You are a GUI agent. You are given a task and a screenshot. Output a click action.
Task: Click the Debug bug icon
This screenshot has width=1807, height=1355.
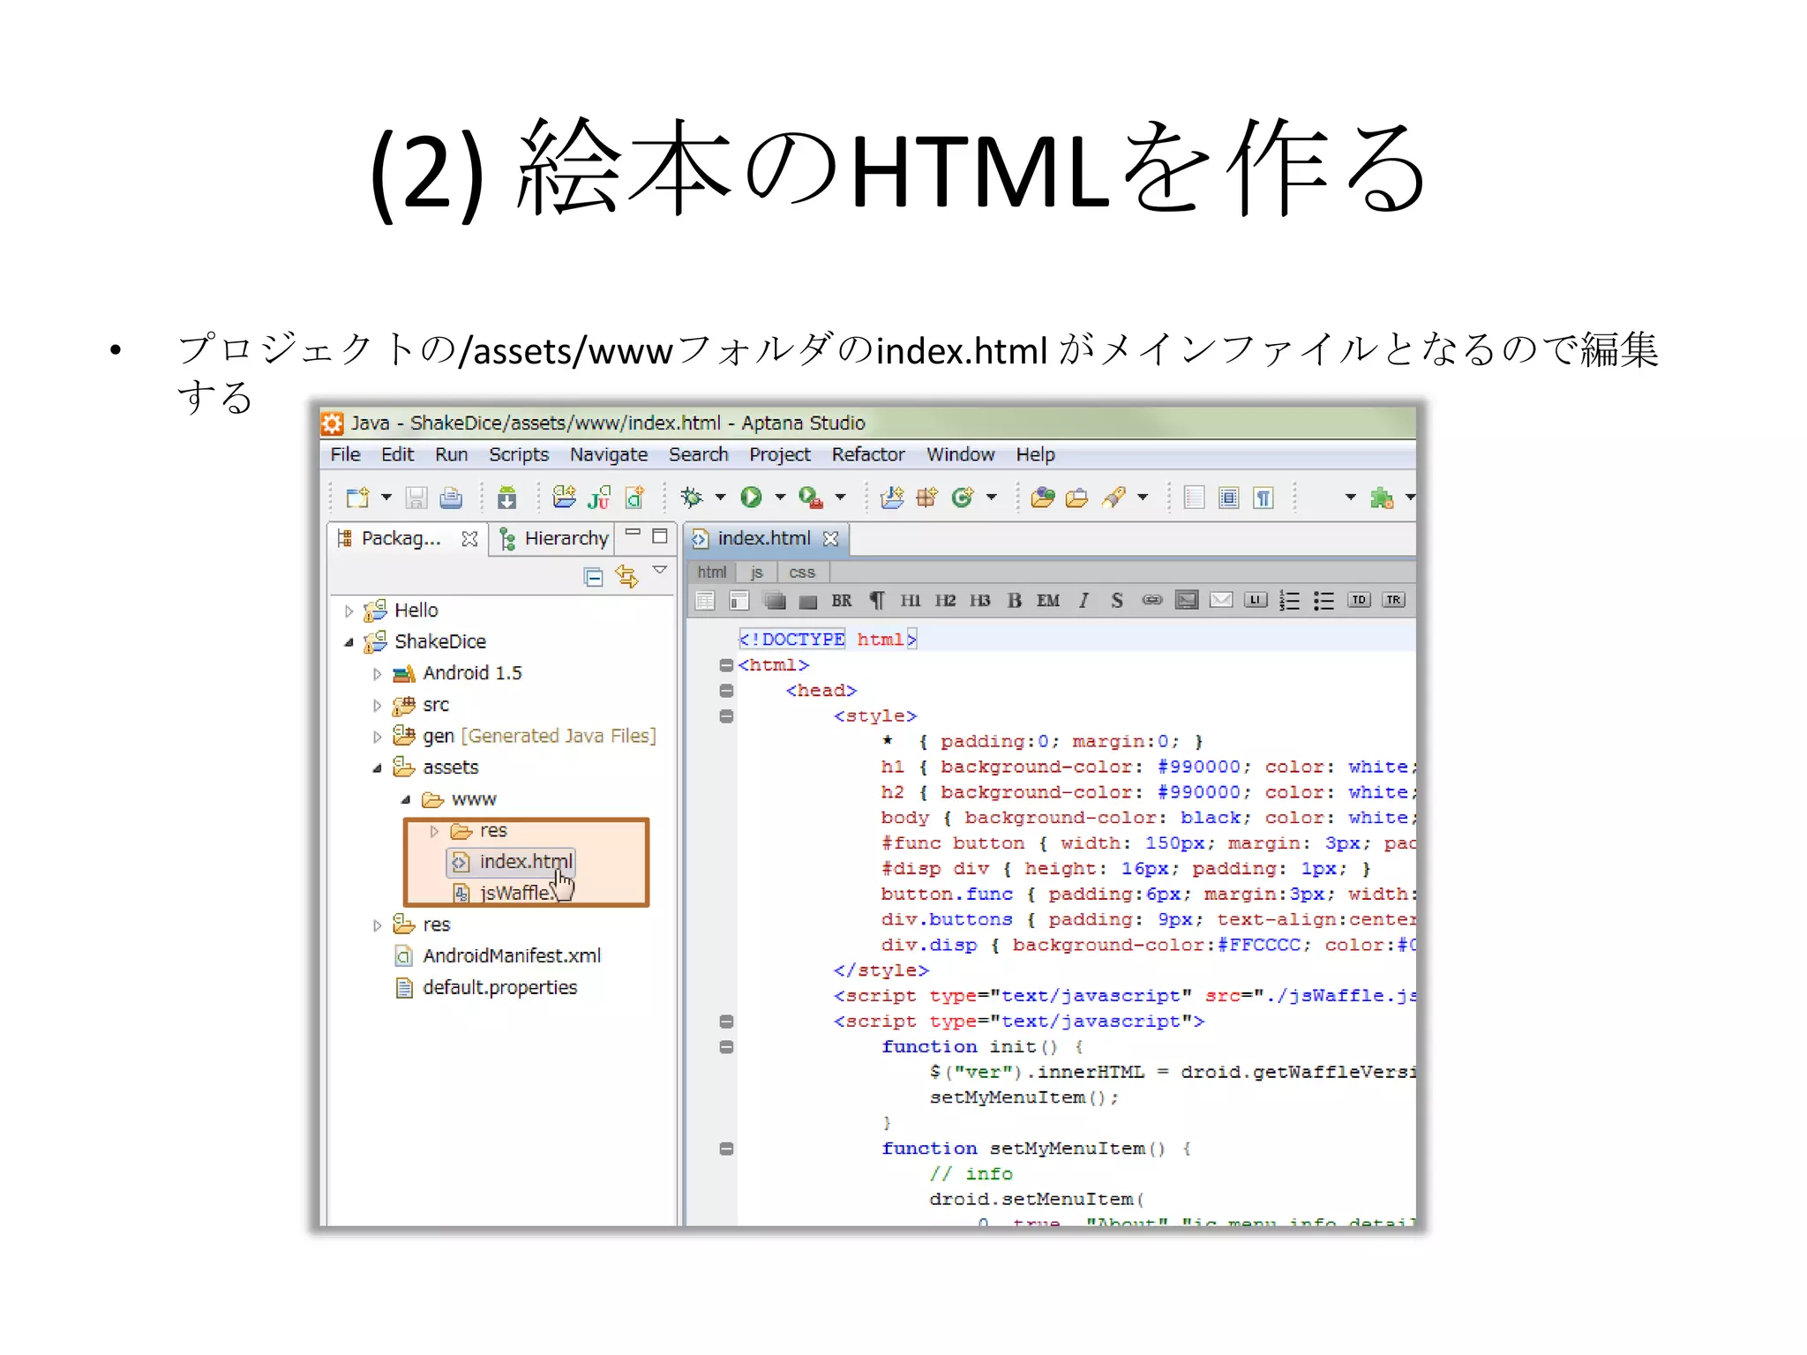coord(692,498)
